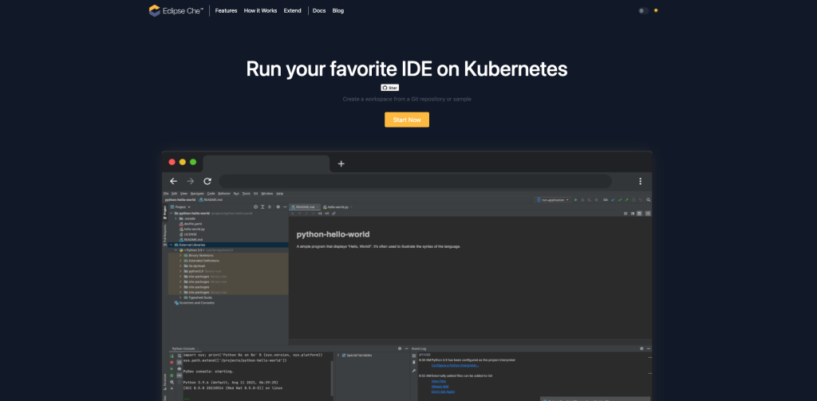The height and width of the screenshot is (401, 817).
Task: Go to the Extend page
Action: point(292,10)
